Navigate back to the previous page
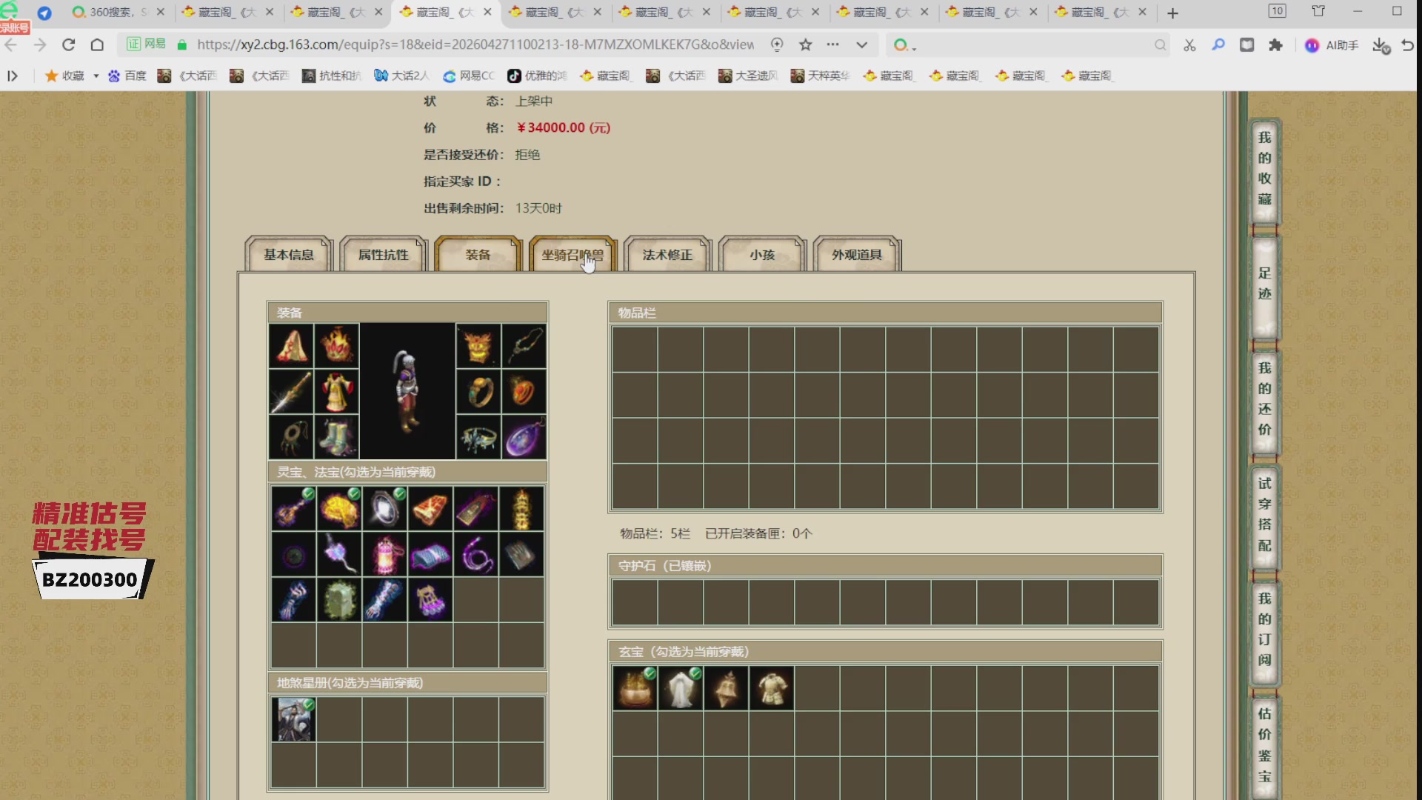Image resolution: width=1422 pixels, height=800 pixels. [10, 44]
